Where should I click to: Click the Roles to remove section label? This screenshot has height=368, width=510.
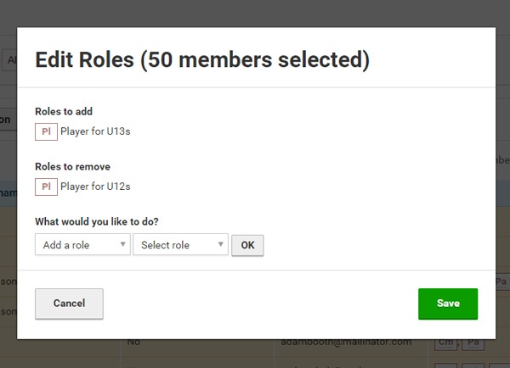click(x=72, y=166)
